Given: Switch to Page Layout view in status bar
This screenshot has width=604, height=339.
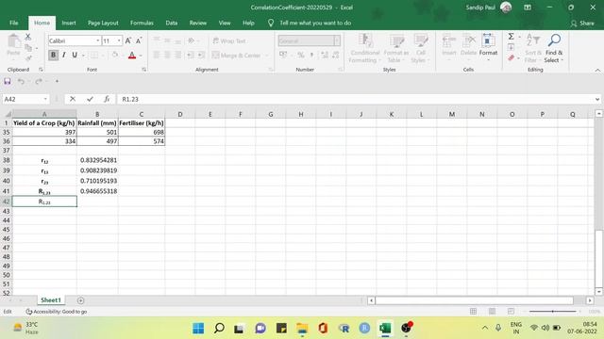Looking at the screenshot, I should pyautogui.click(x=492, y=312).
